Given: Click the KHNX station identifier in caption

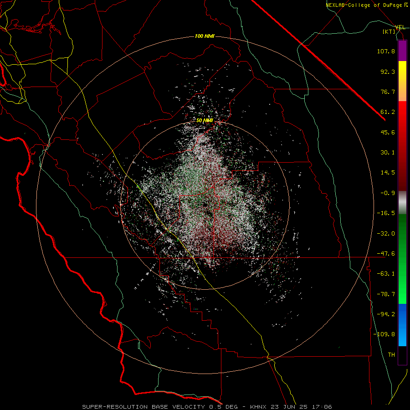Looking at the screenshot, I should coord(258,407).
